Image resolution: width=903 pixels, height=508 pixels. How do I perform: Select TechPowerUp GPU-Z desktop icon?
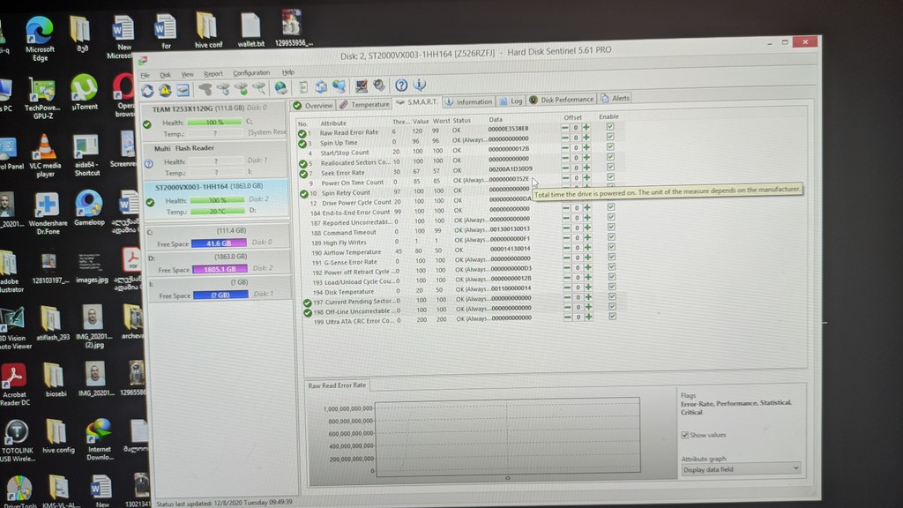click(42, 99)
